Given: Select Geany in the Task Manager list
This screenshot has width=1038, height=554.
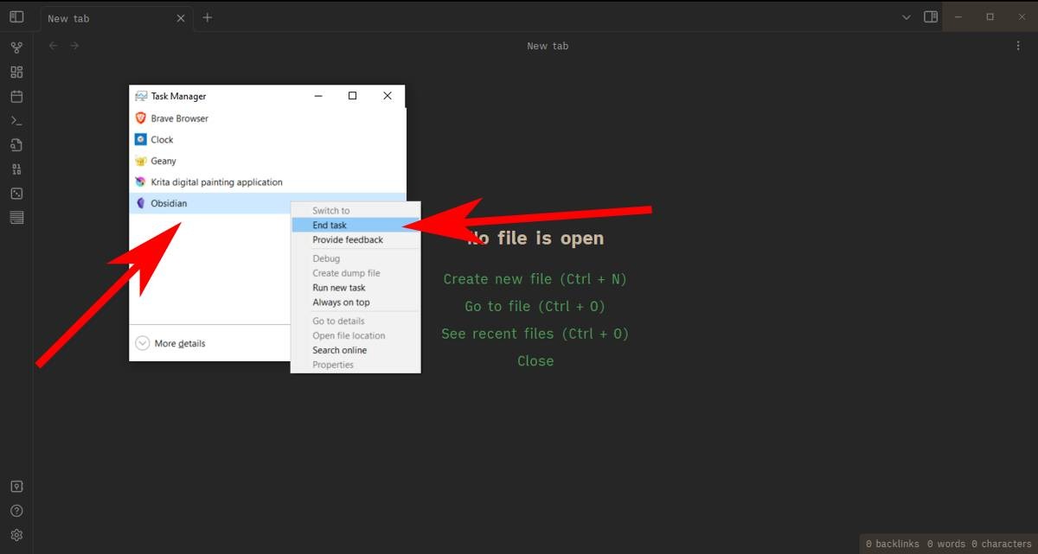Looking at the screenshot, I should click(x=163, y=161).
